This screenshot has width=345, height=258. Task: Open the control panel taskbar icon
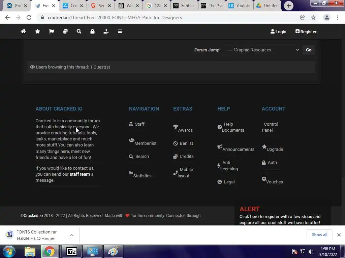[x=92, y=251]
